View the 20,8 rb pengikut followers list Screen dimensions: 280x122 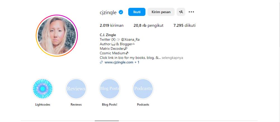(x=148, y=25)
